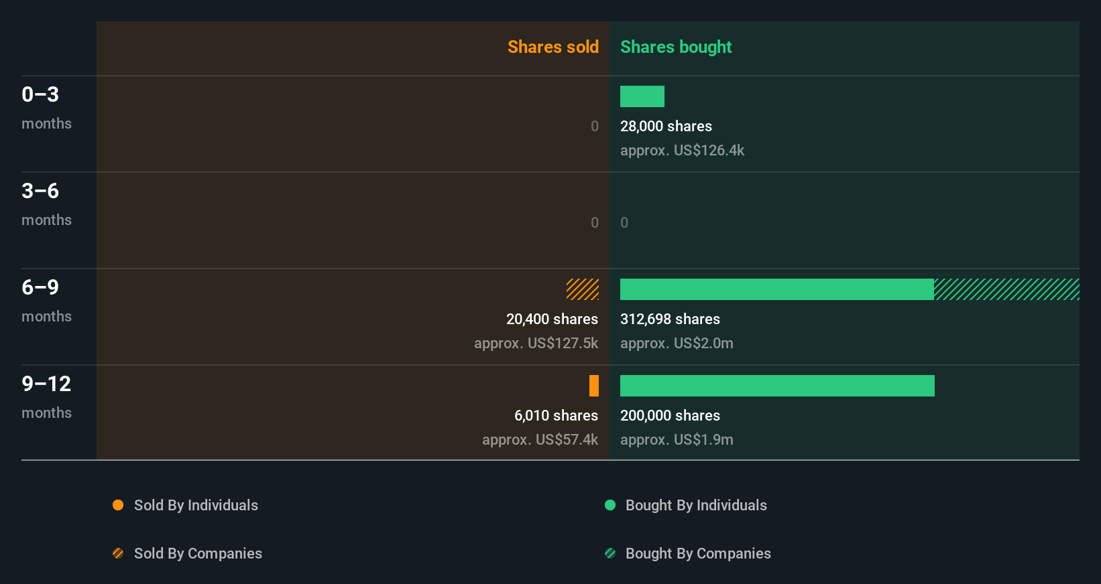Select the Bought By Individuals legend label
The width and height of the screenshot is (1101, 584).
(696, 505)
